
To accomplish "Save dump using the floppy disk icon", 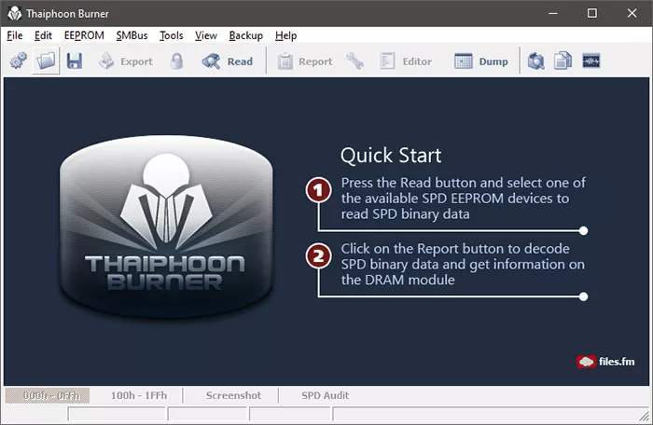I will 75,62.
